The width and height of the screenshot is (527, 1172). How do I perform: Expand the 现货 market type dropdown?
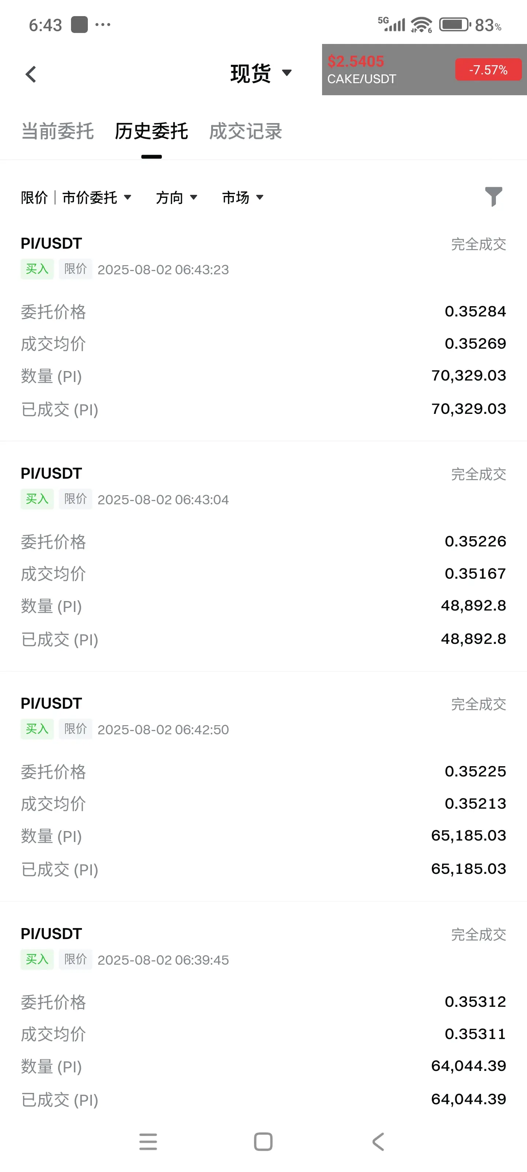pyautogui.click(x=261, y=73)
